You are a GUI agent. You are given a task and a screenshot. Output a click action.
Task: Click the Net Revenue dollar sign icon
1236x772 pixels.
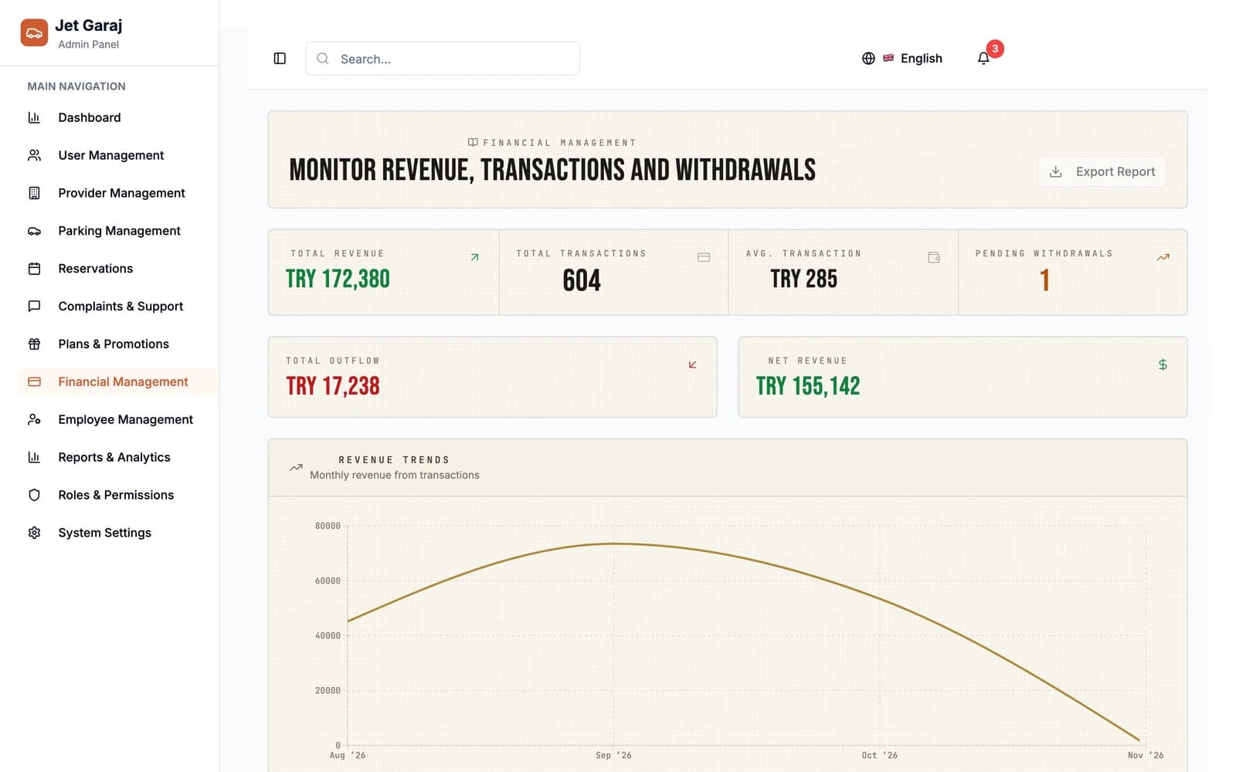(1163, 364)
